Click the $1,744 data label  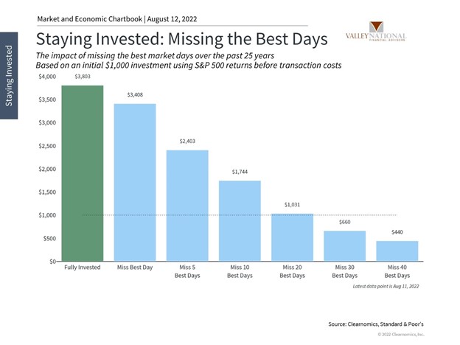(x=240, y=171)
